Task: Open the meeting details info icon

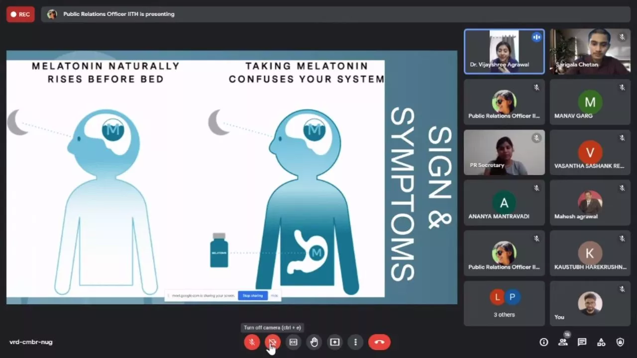Action: 544,342
